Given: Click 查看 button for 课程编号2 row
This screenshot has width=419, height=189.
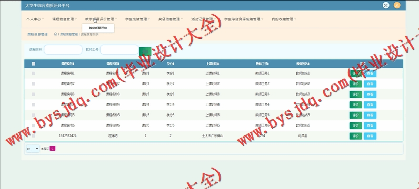Looking at the screenshot, I should (370, 84).
